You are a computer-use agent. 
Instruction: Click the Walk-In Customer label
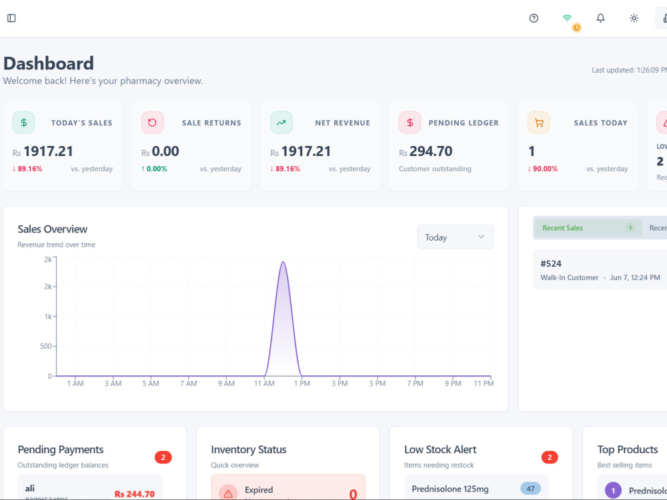(x=569, y=277)
